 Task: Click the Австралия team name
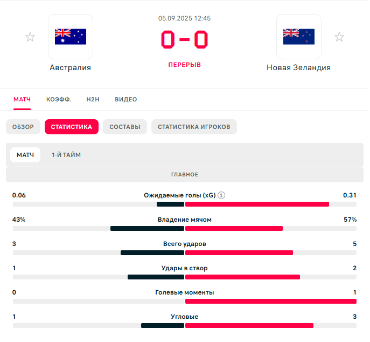pos(71,67)
